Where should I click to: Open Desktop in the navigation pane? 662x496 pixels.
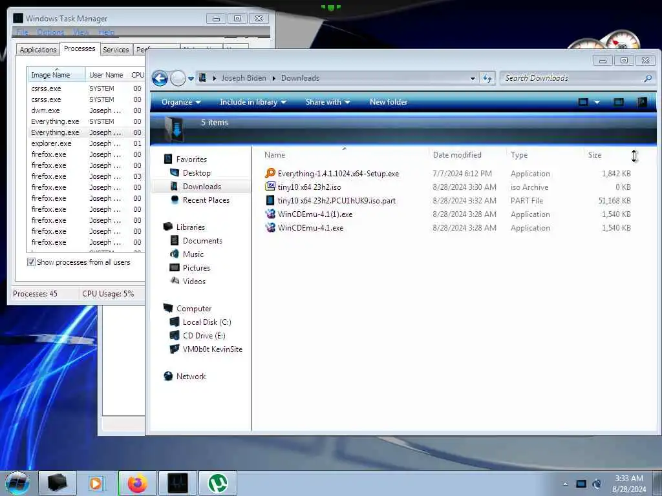(197, 173)
